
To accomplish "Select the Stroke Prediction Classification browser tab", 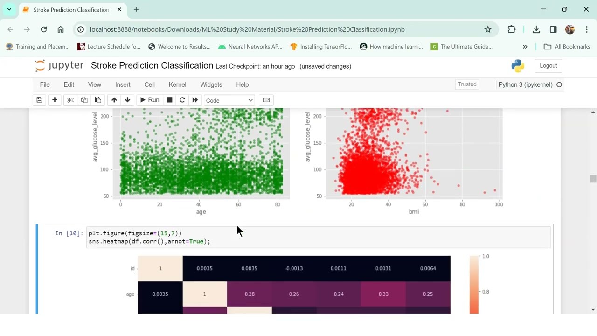I will (x=72, y=9).
